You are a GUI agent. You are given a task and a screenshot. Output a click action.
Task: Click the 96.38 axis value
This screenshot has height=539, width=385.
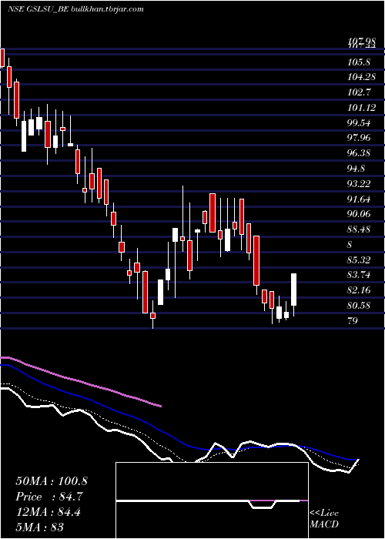pos(360,153)
